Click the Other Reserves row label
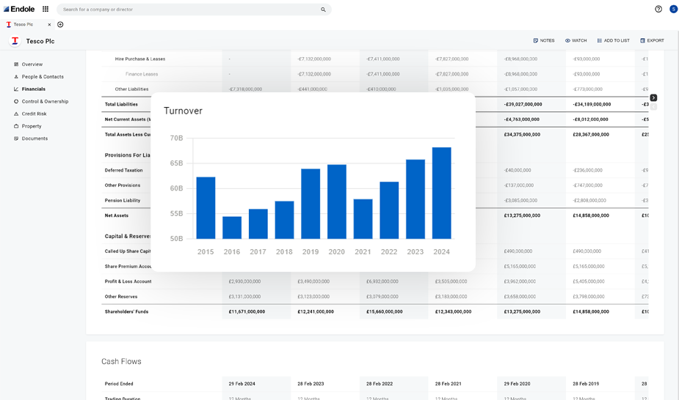This screenshot has height=400, width=679. pos(121,297)
